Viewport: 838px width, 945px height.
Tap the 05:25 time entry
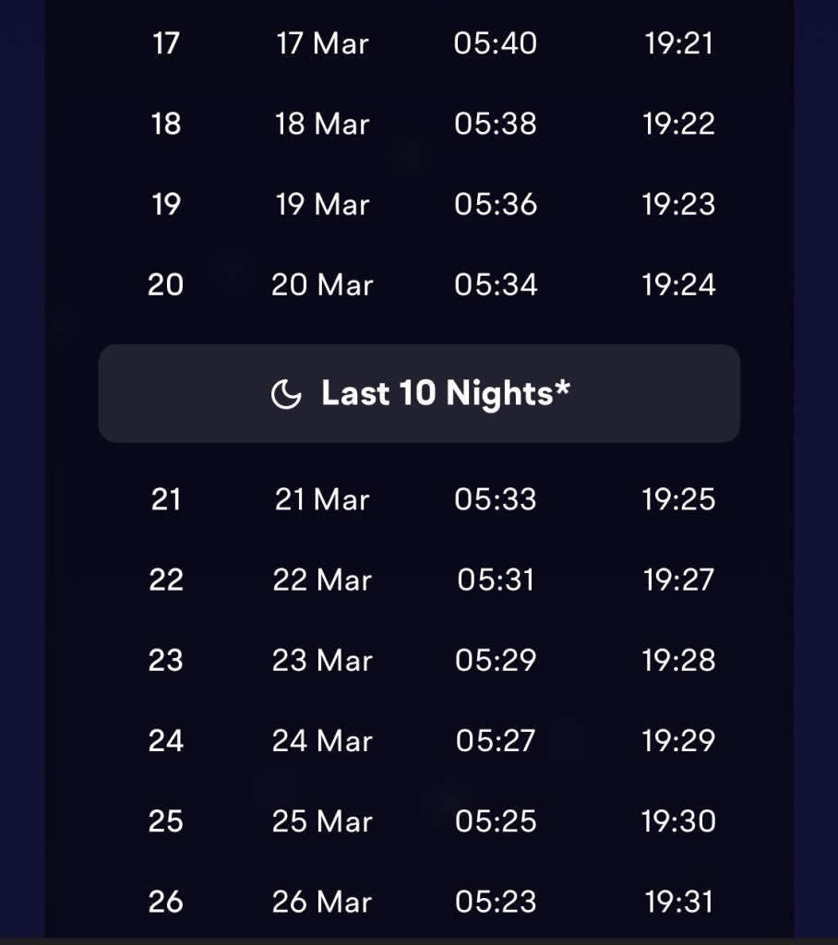[x=496, y=820]
